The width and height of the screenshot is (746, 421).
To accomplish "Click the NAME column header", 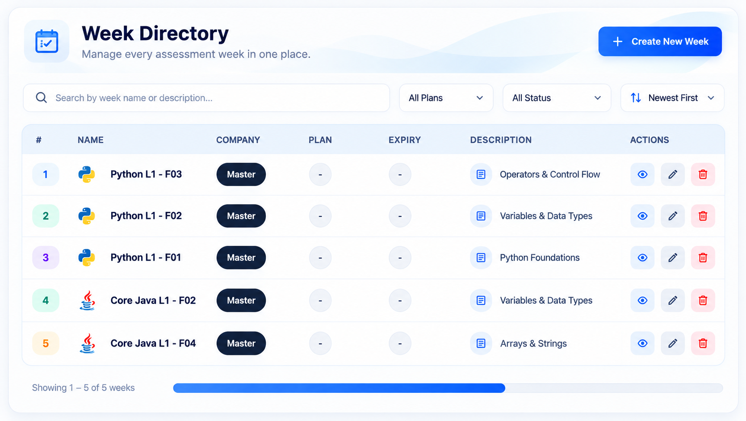I will [91, 140].
